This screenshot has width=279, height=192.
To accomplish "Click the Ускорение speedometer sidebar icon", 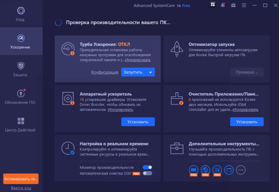I will click(21, 38).
